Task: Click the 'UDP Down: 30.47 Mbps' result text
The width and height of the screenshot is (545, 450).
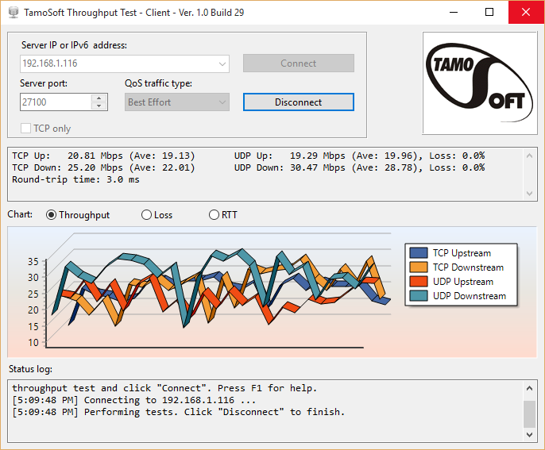Action: [359, 167]
